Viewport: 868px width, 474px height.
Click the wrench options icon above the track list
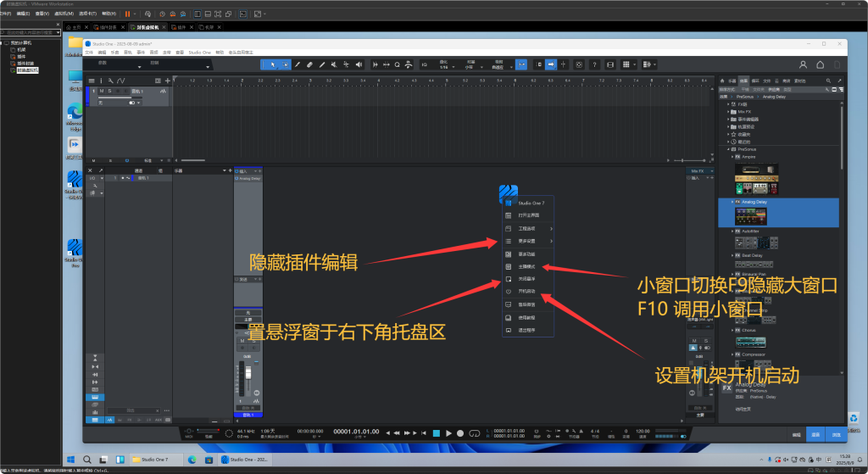(x=111, y=81)
